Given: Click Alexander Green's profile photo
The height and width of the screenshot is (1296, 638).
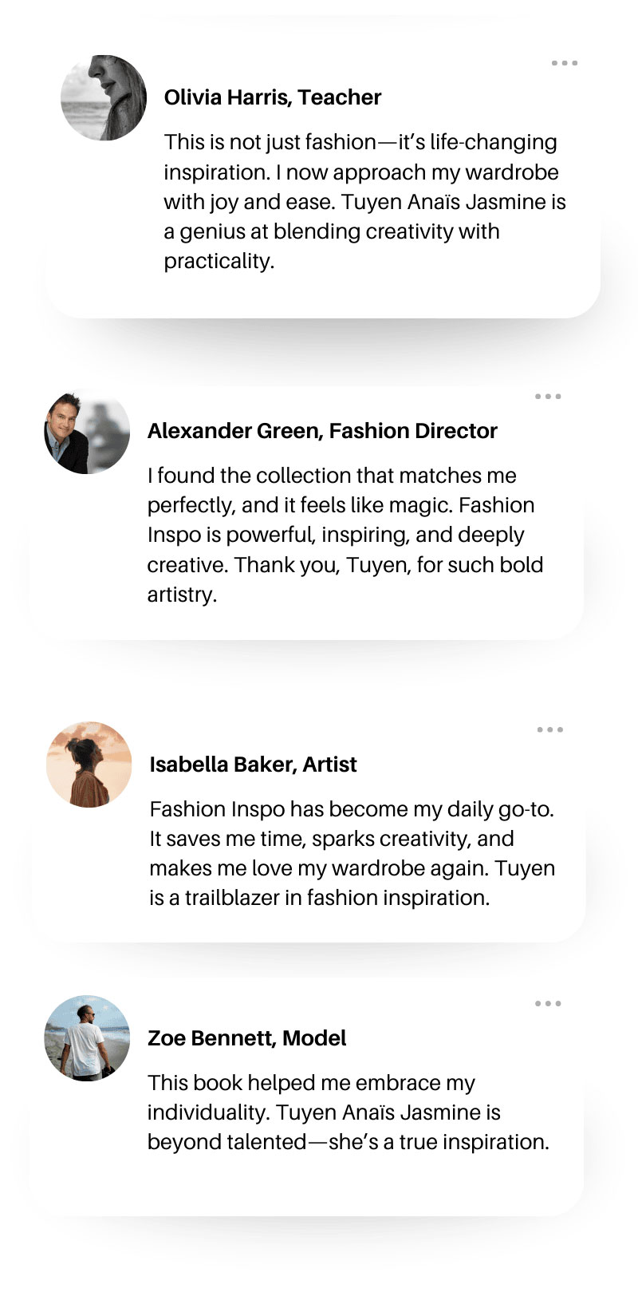Looking at the screenshot, I should point(87,432).
